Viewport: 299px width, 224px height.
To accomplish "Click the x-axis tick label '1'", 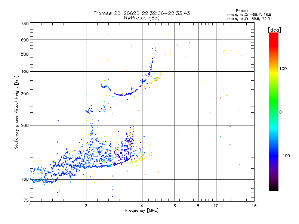I will pyautogui.click(x=30, y=206).
